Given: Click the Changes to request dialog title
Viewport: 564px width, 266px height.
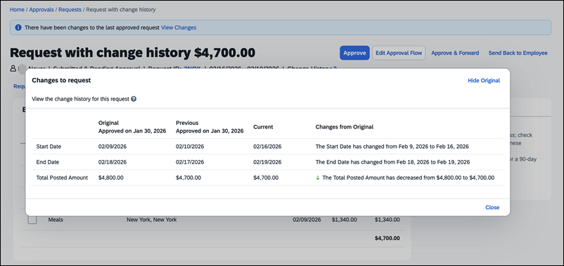Looking at the screenshot, I should (x=61, y=80).
